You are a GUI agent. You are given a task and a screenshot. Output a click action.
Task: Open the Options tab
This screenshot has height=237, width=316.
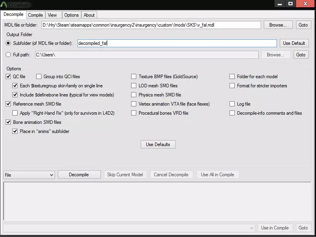point(71,15)
